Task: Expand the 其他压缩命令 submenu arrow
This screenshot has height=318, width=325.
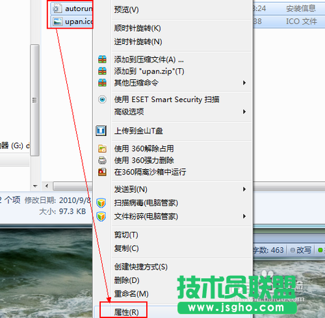Action: tap(244, 83)
